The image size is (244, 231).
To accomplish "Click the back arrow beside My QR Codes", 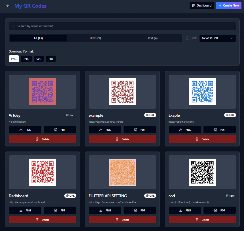I will pyautogui.click(x=7, y=5).
